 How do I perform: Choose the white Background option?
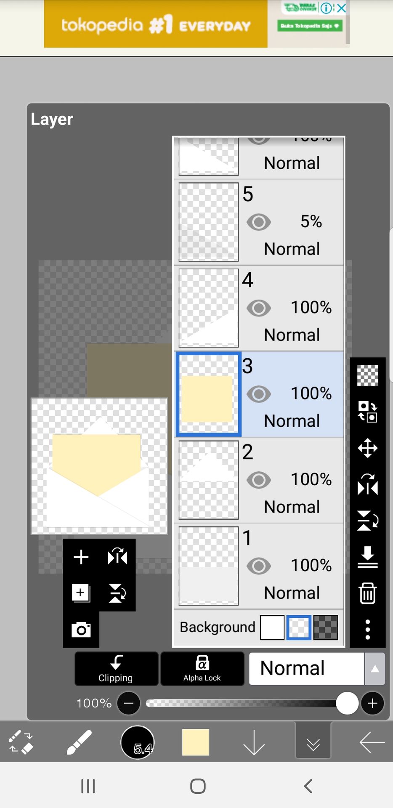[272, 627]
